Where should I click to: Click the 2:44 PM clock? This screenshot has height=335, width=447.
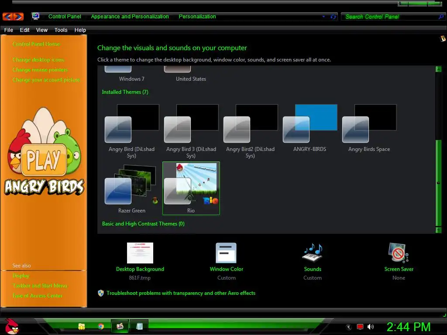point(408,327)
